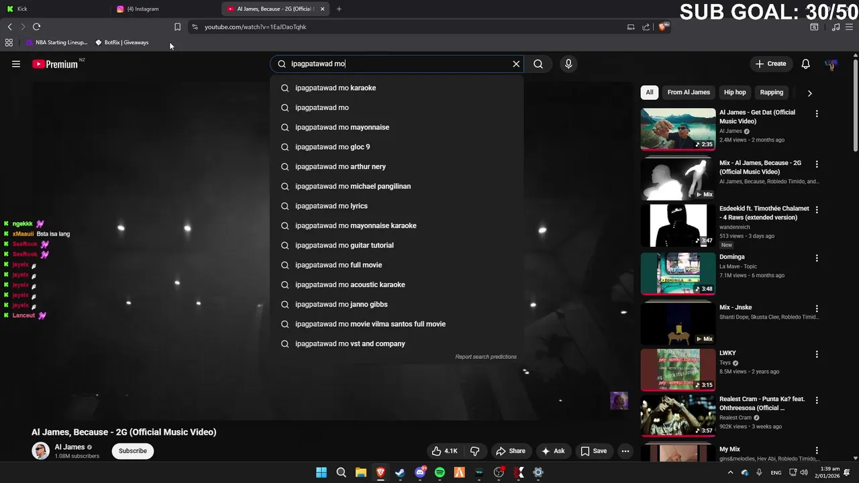The width and height of the screenshot is (859, 483).
Task: Select the From Al James chip
Action: [x=689, y=92]
